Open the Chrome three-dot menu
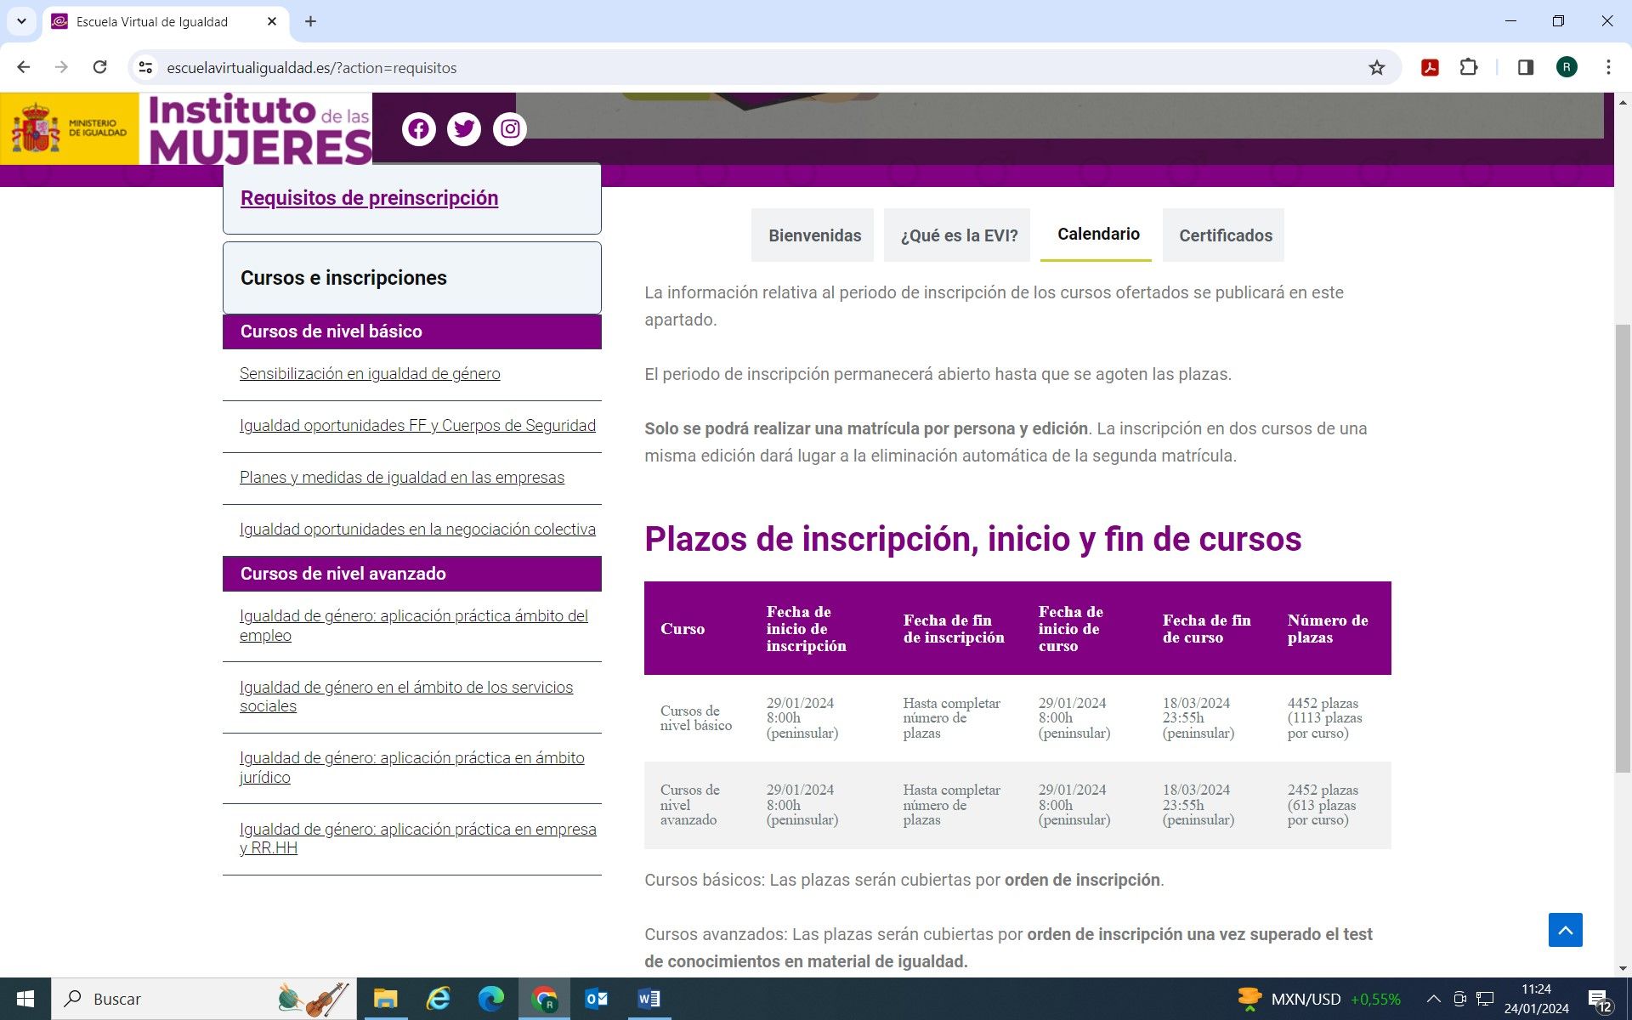The width and height of the screenshot is (1632, 1020). [x=1608, y=67]
